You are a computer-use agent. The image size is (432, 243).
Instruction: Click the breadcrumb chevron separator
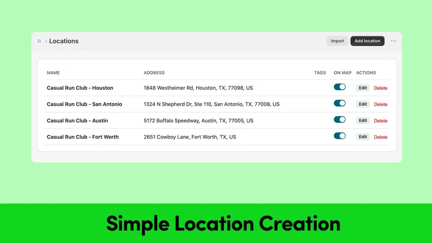click(x=46, y=42)
